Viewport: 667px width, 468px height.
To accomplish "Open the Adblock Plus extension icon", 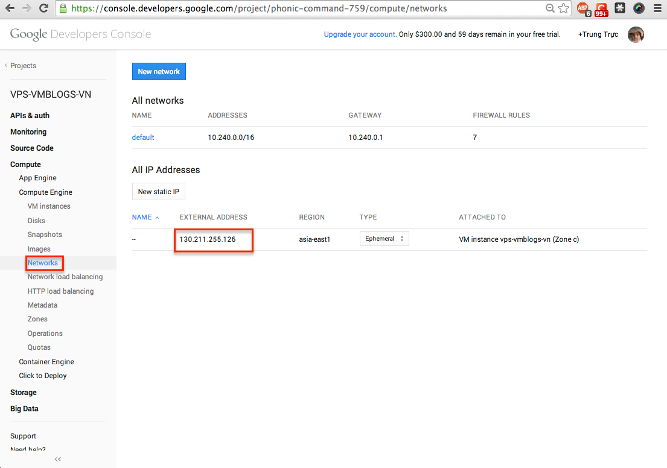I will click(582, 8).
